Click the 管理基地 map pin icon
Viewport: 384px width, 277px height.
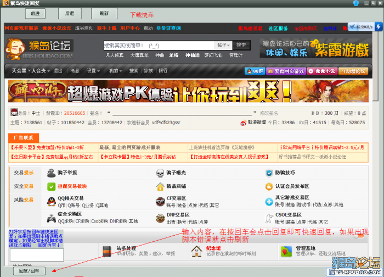286,252
